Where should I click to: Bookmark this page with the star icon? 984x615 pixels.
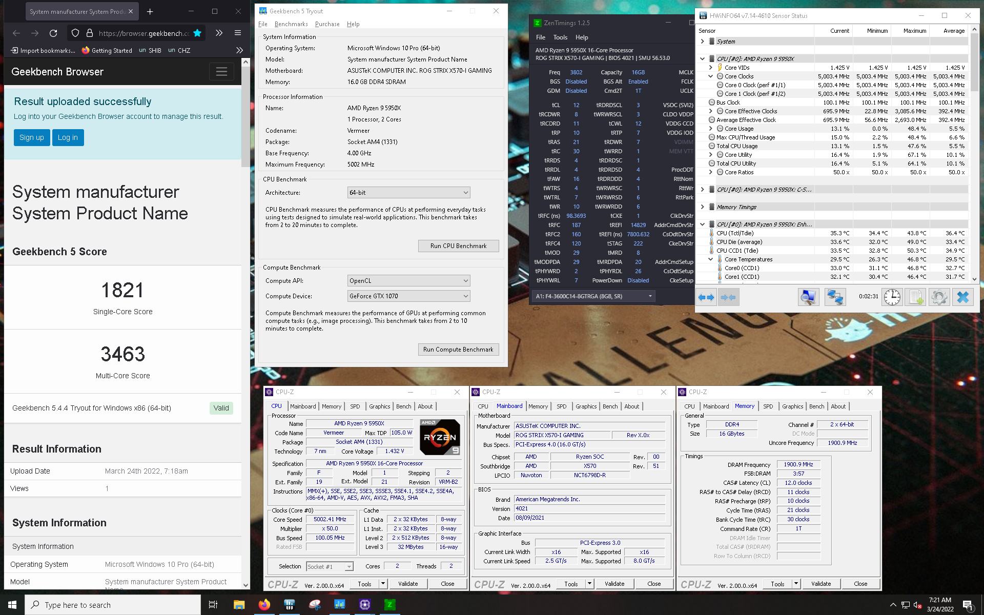197,33
